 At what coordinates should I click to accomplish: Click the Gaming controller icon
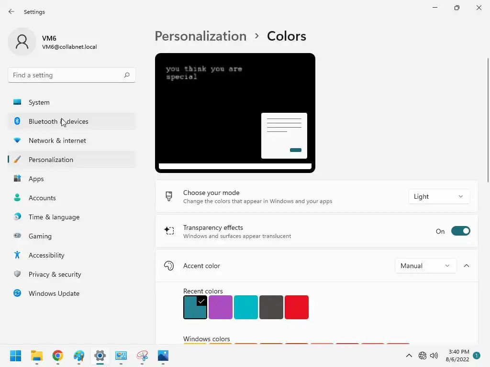coord(17,236)
